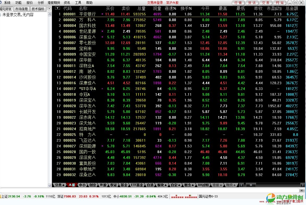Click the 行情 button at top right

[238, 3]
